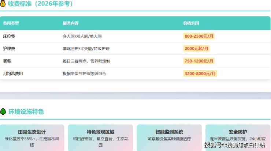Click the 环境设施特色 section heading
Screen dimensions: 271x151
[26, 112]
